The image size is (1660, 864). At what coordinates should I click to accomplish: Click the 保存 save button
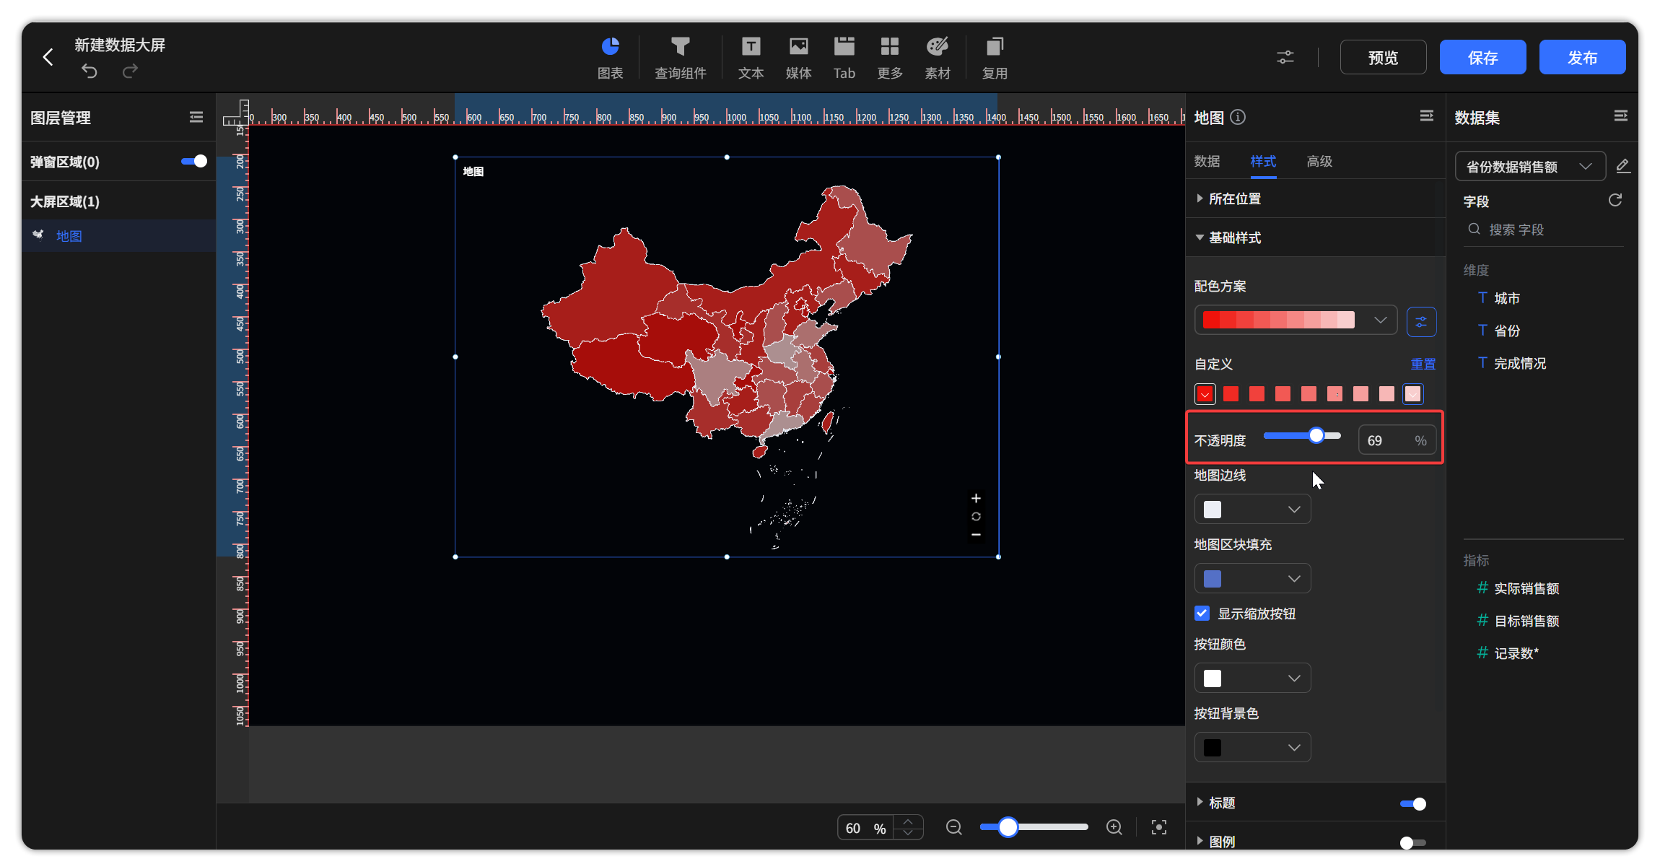point(1482,57)
